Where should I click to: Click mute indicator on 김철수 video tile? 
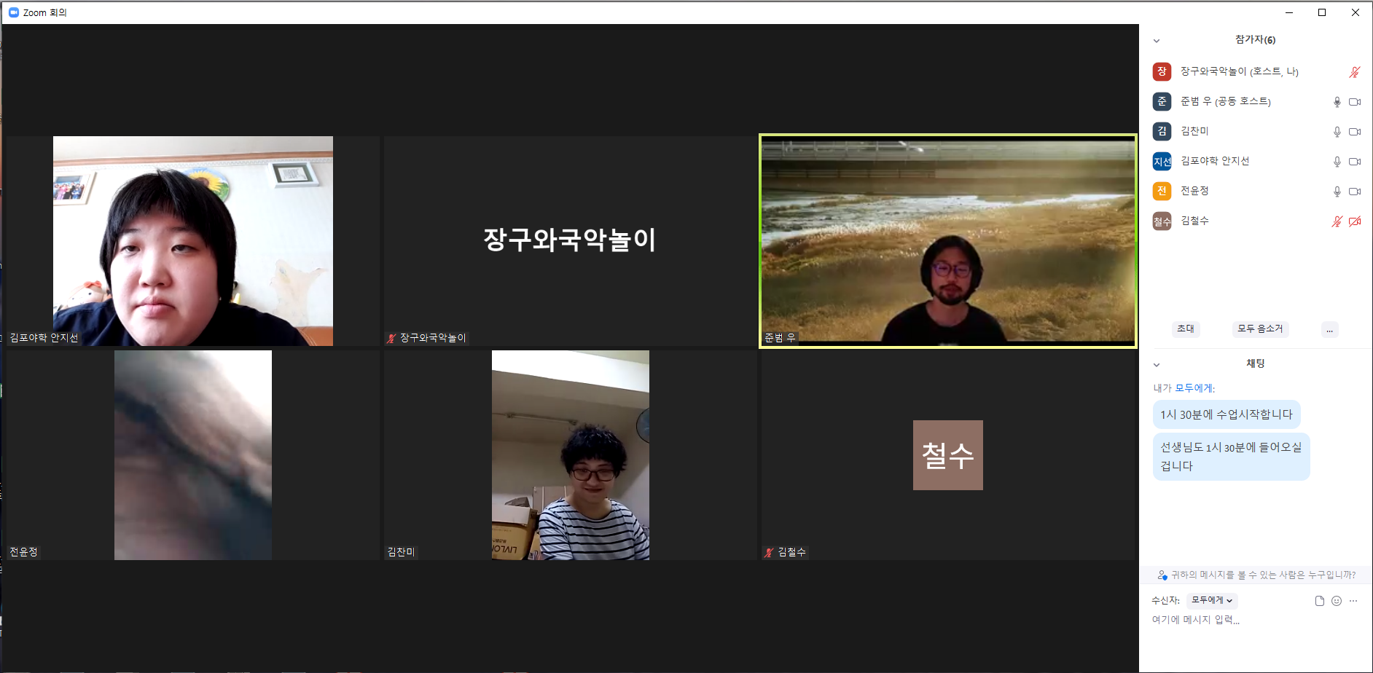pos(769,552)
